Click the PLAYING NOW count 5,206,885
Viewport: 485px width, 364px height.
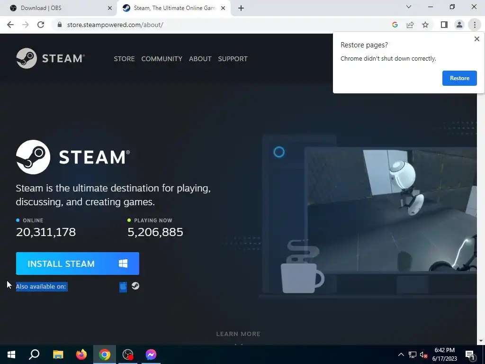[155, 232]
